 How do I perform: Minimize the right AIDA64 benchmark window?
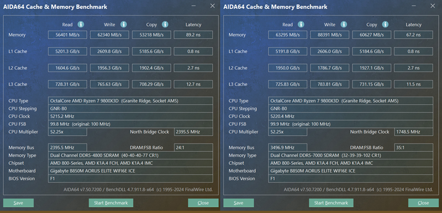[414, 6]
